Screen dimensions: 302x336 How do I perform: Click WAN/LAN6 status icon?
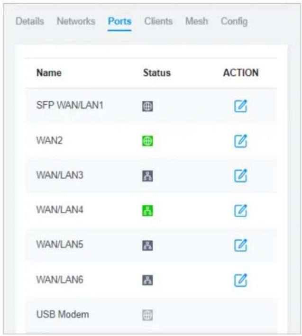[x=147, y=280]
